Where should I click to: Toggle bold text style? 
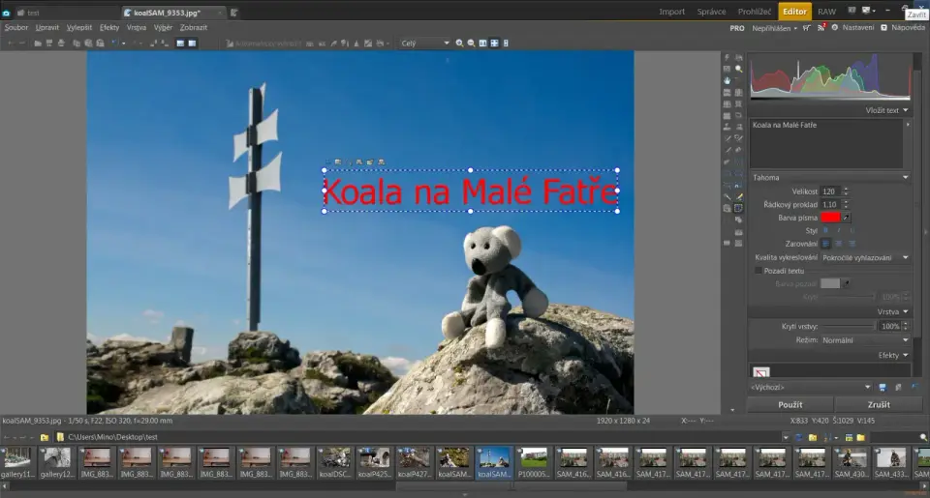point(825,231)
